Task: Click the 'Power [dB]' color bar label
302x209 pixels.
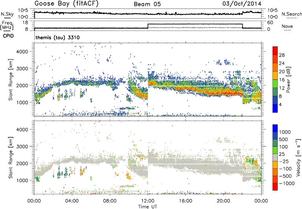Action: (x=288, y=80)
